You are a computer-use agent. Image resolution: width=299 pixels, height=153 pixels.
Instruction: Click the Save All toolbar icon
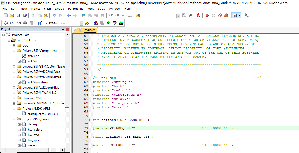click(x=25, y=16)
